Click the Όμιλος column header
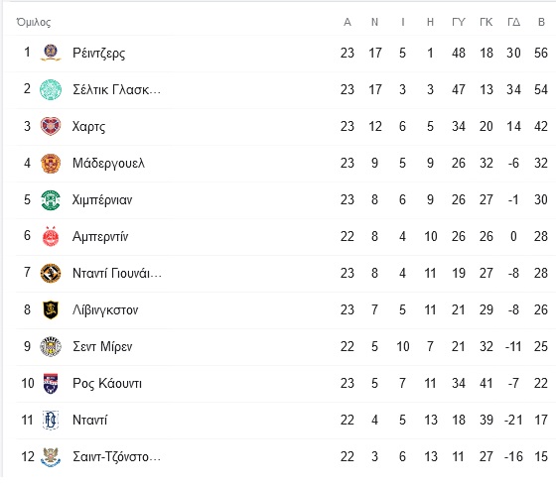 point(34,22)
